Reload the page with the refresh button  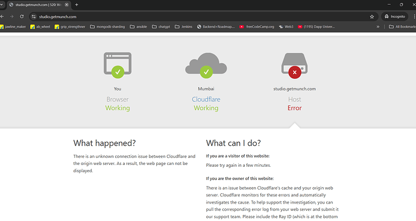pyautogui.click(x=22, y=16)
